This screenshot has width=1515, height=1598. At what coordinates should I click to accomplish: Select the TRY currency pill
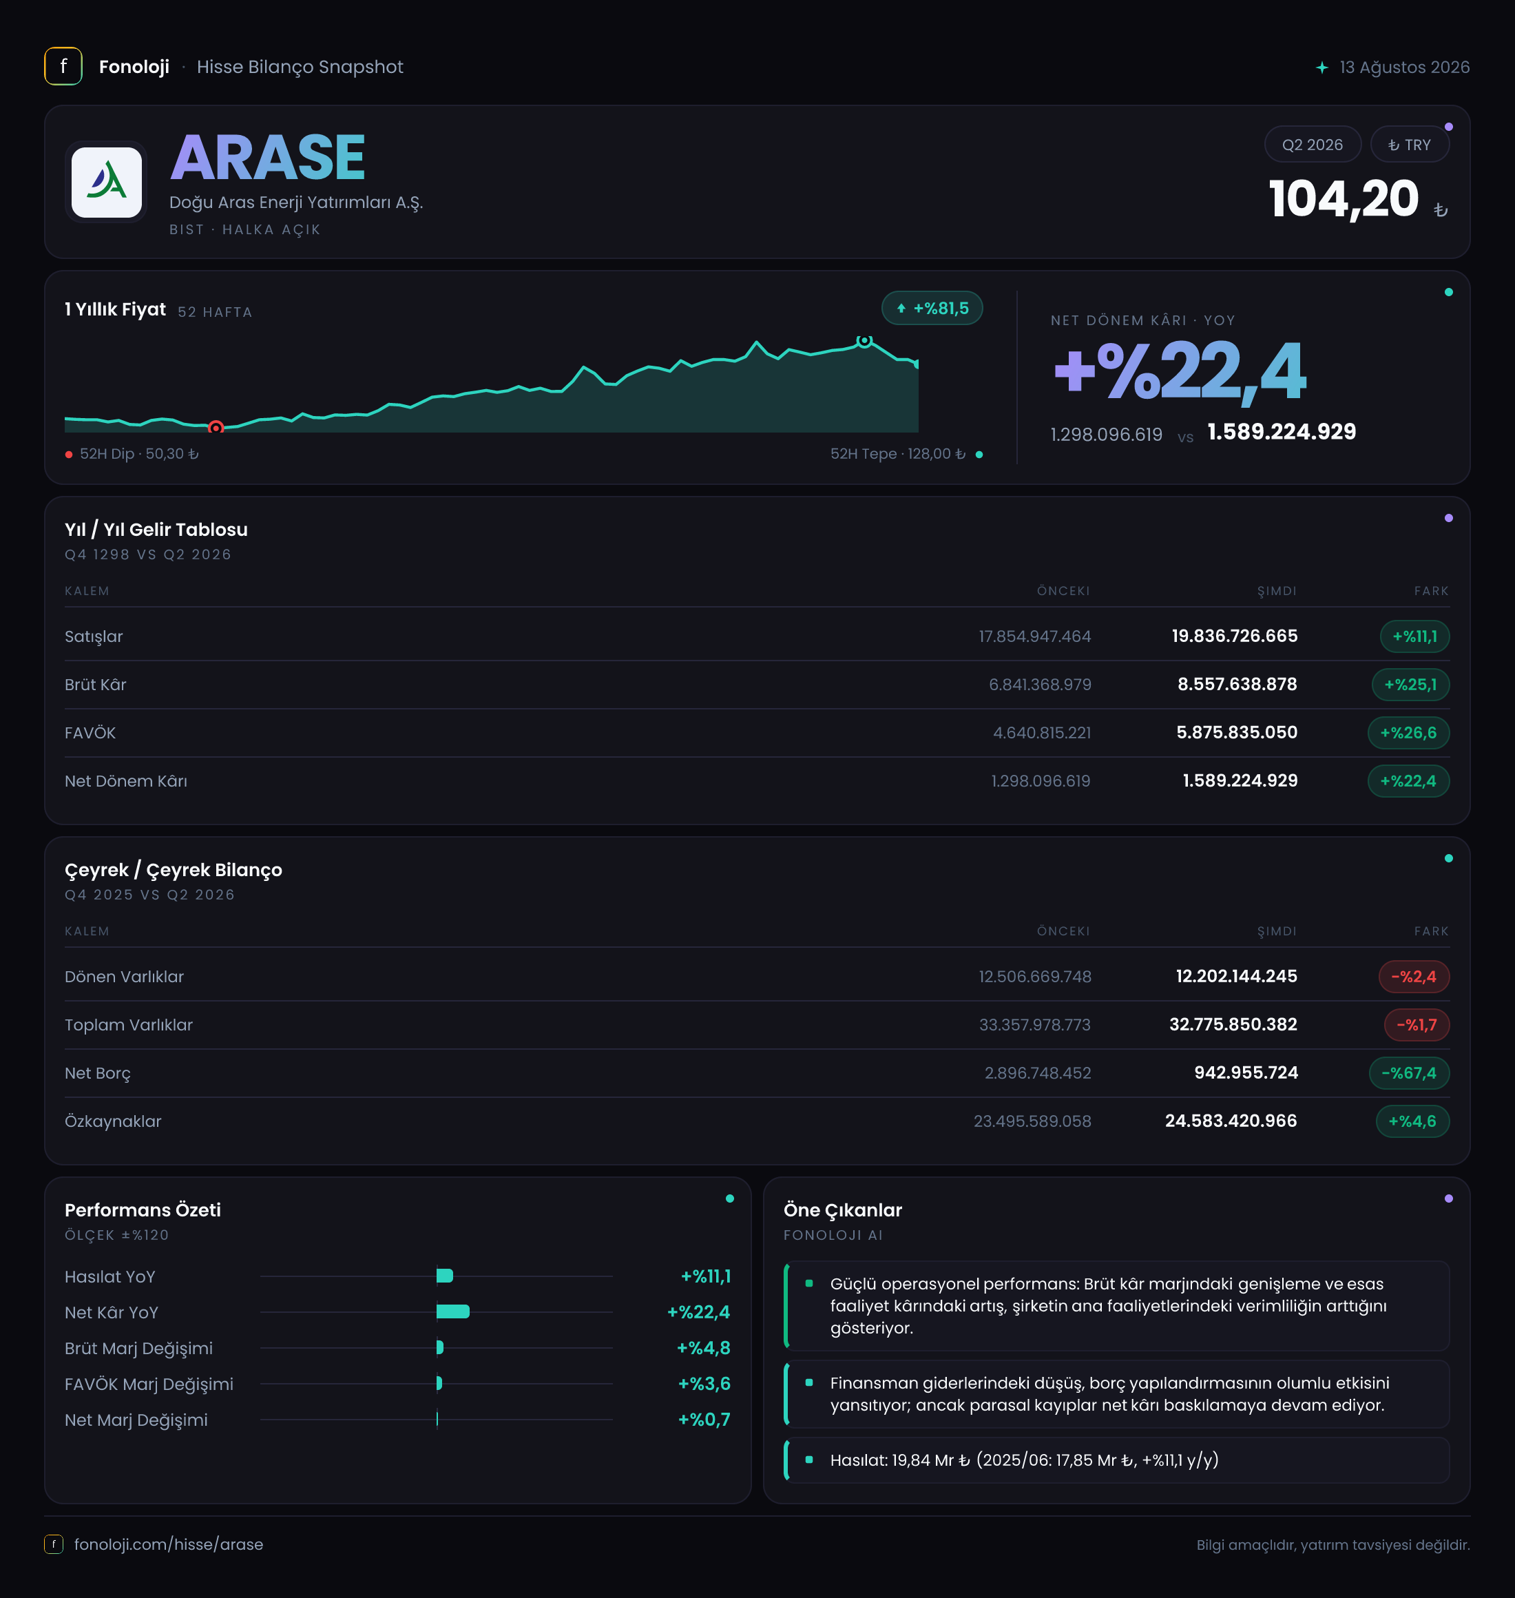pos(1409,145)
